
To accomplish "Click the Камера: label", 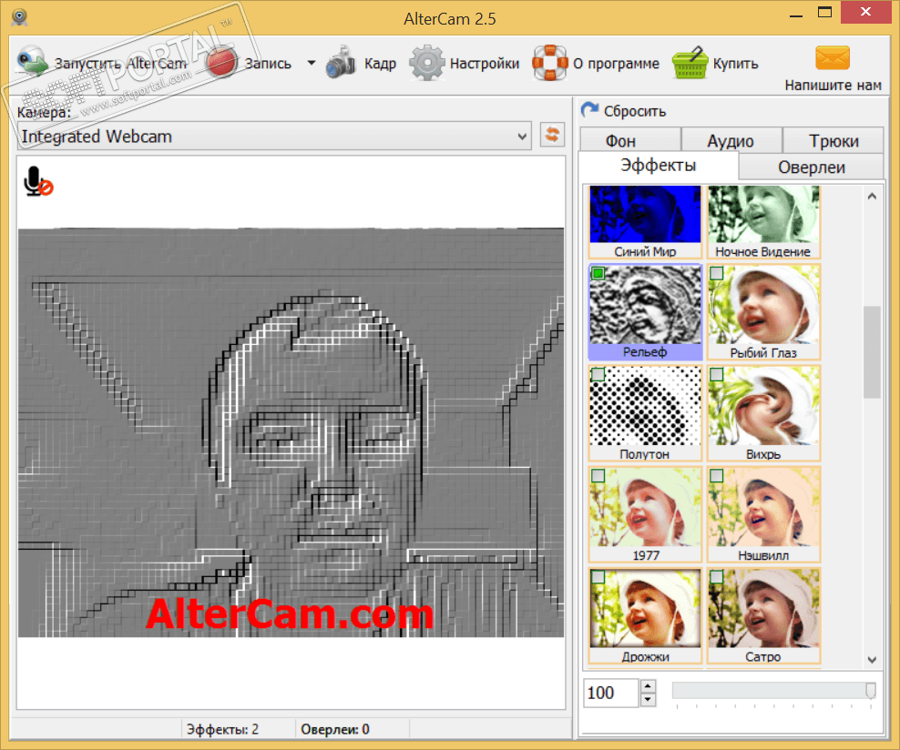I will (x=45, y=112).
